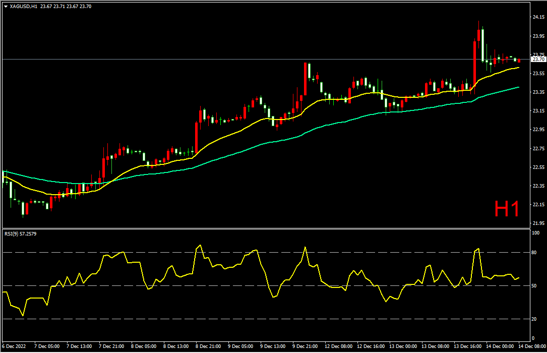Click the 8 Dec 13:00 time label

176,346
